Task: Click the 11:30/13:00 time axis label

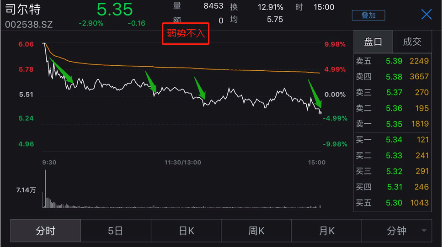Action: pyautogui.click(x=183, y=163)
